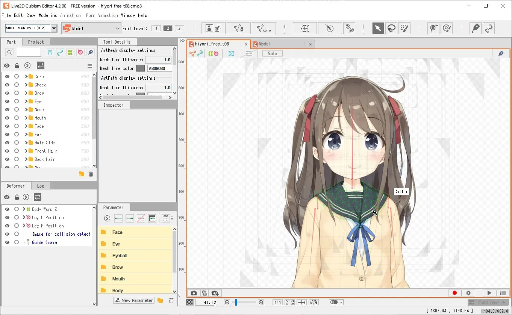This screenshot has height=315, width=512.
Task: Open the File menu
Action: 6,15
